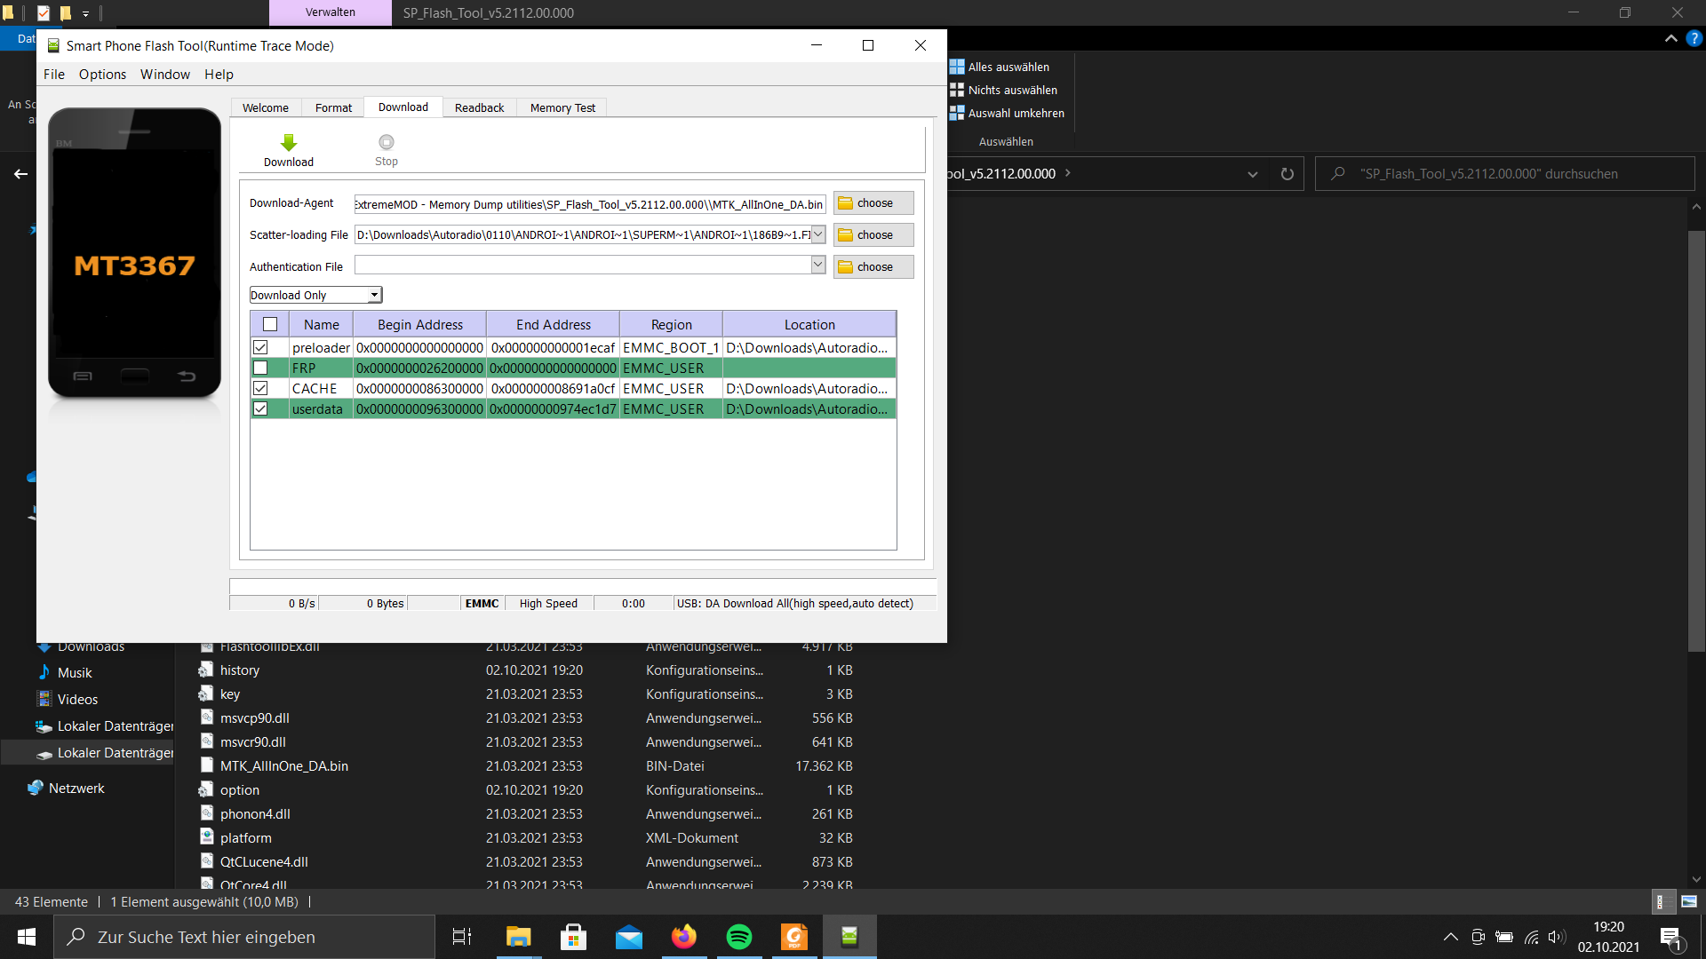Expand the Scatter-loading File dropdown

click(818, 235)
